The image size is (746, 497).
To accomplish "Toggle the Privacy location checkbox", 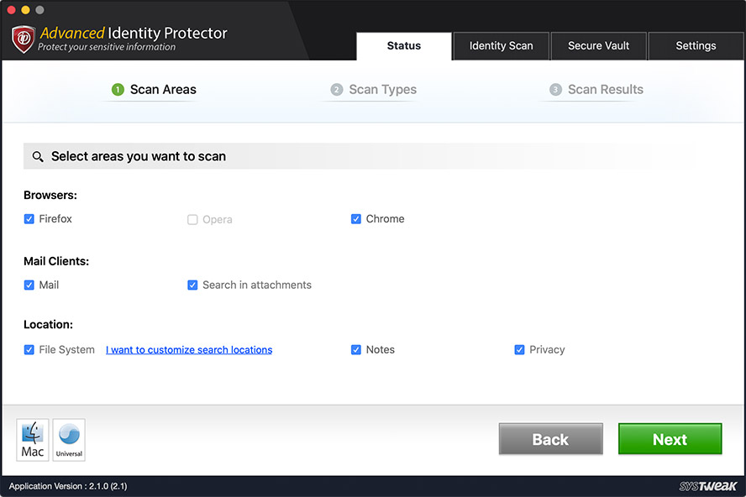I will pyautogui.click(x=519, y=349).
